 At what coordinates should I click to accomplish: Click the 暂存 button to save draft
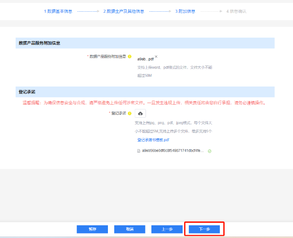point(92,229)
